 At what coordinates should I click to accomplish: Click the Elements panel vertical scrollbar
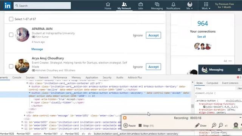[x=192, y=106]
